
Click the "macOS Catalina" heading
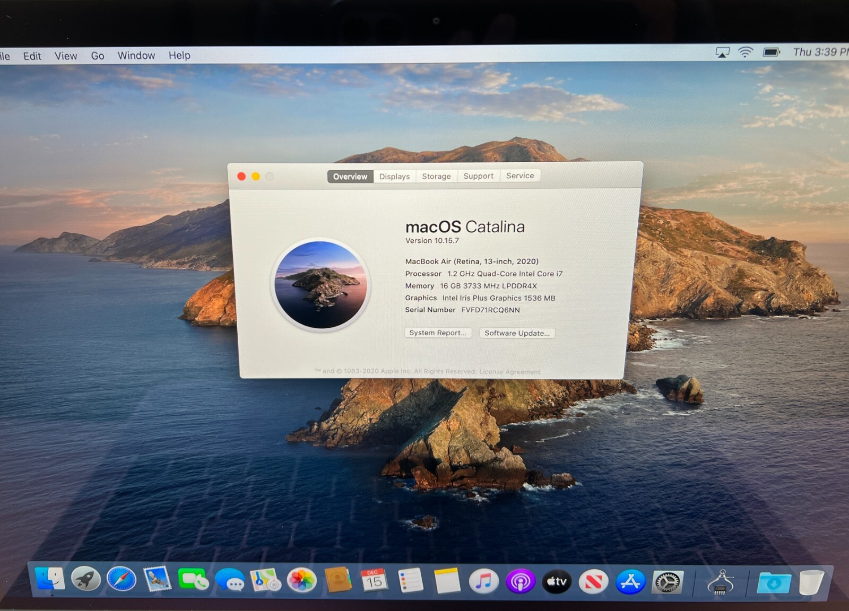click(465, 227)
